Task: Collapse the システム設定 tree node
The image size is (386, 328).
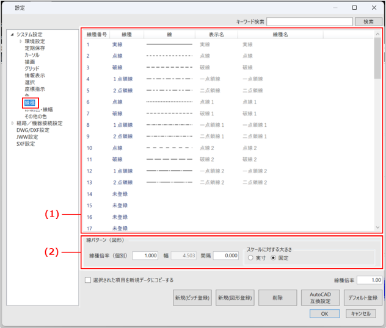Action: tap(12, 34)
